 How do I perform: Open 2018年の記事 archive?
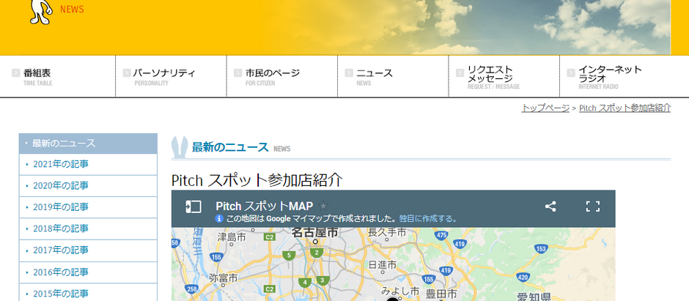tap(88, 229)
